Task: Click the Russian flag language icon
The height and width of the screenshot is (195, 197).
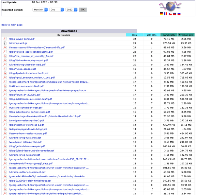Action: [179, 14]
